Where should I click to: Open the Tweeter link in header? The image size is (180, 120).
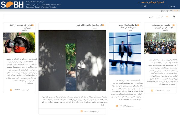46,7
